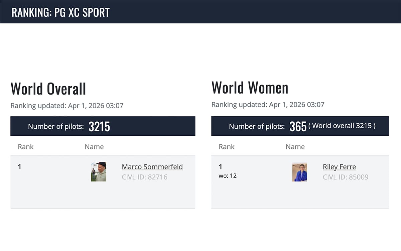Click CIVL ID 85009 text

click(346, 177)
